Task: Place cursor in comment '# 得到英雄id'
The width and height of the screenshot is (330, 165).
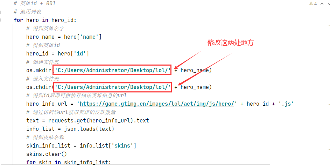Action: 43,45
